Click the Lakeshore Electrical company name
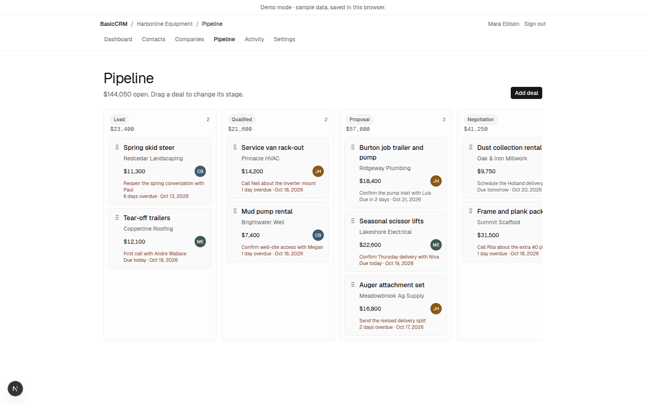Viewport: 646px width, 404px height. pos(386,232)
